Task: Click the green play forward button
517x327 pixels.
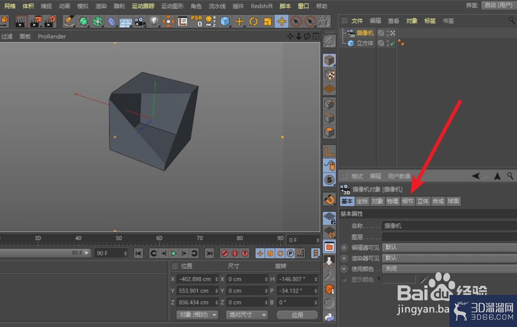Action: pos(174,253)
